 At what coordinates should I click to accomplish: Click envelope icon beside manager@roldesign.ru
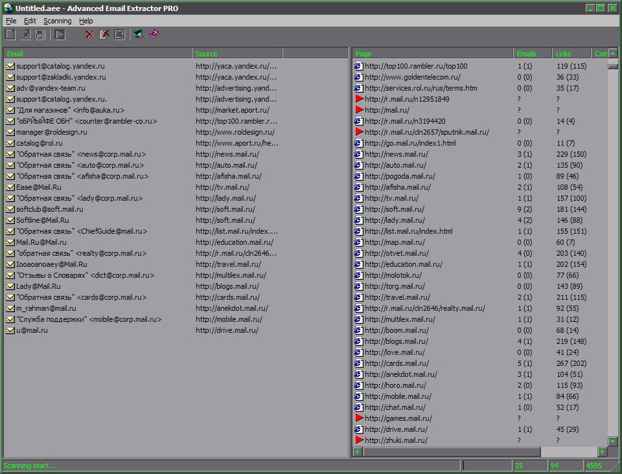(x=10, y=132)
